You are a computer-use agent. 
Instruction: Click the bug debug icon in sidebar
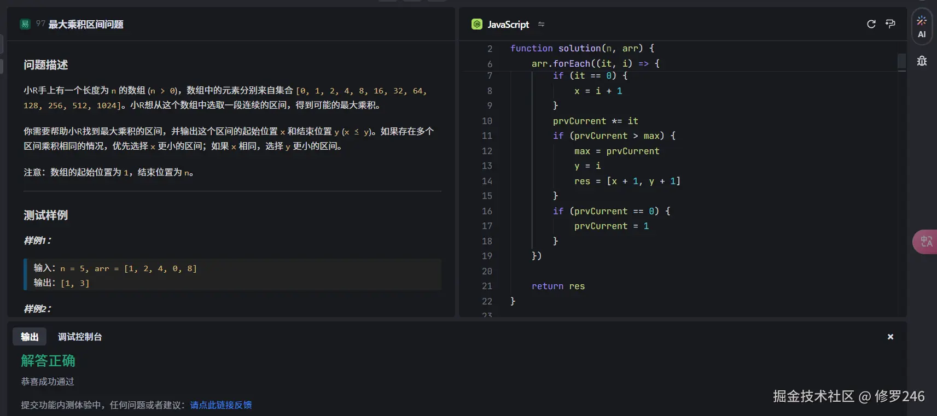[x=922, y=61]
